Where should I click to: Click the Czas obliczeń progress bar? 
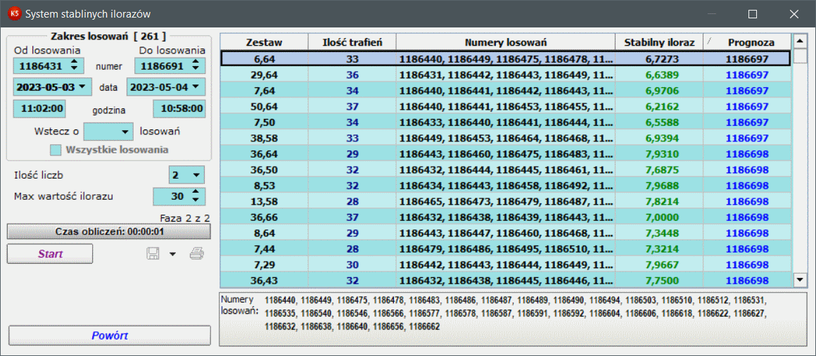pyautogui.click(x=109, y=231)
